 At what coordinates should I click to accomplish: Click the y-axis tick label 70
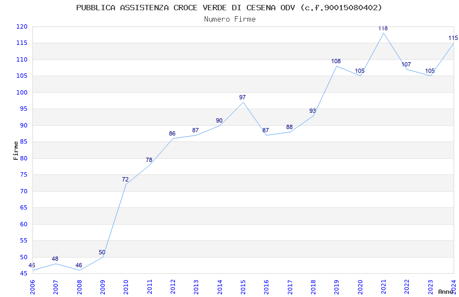24,191
